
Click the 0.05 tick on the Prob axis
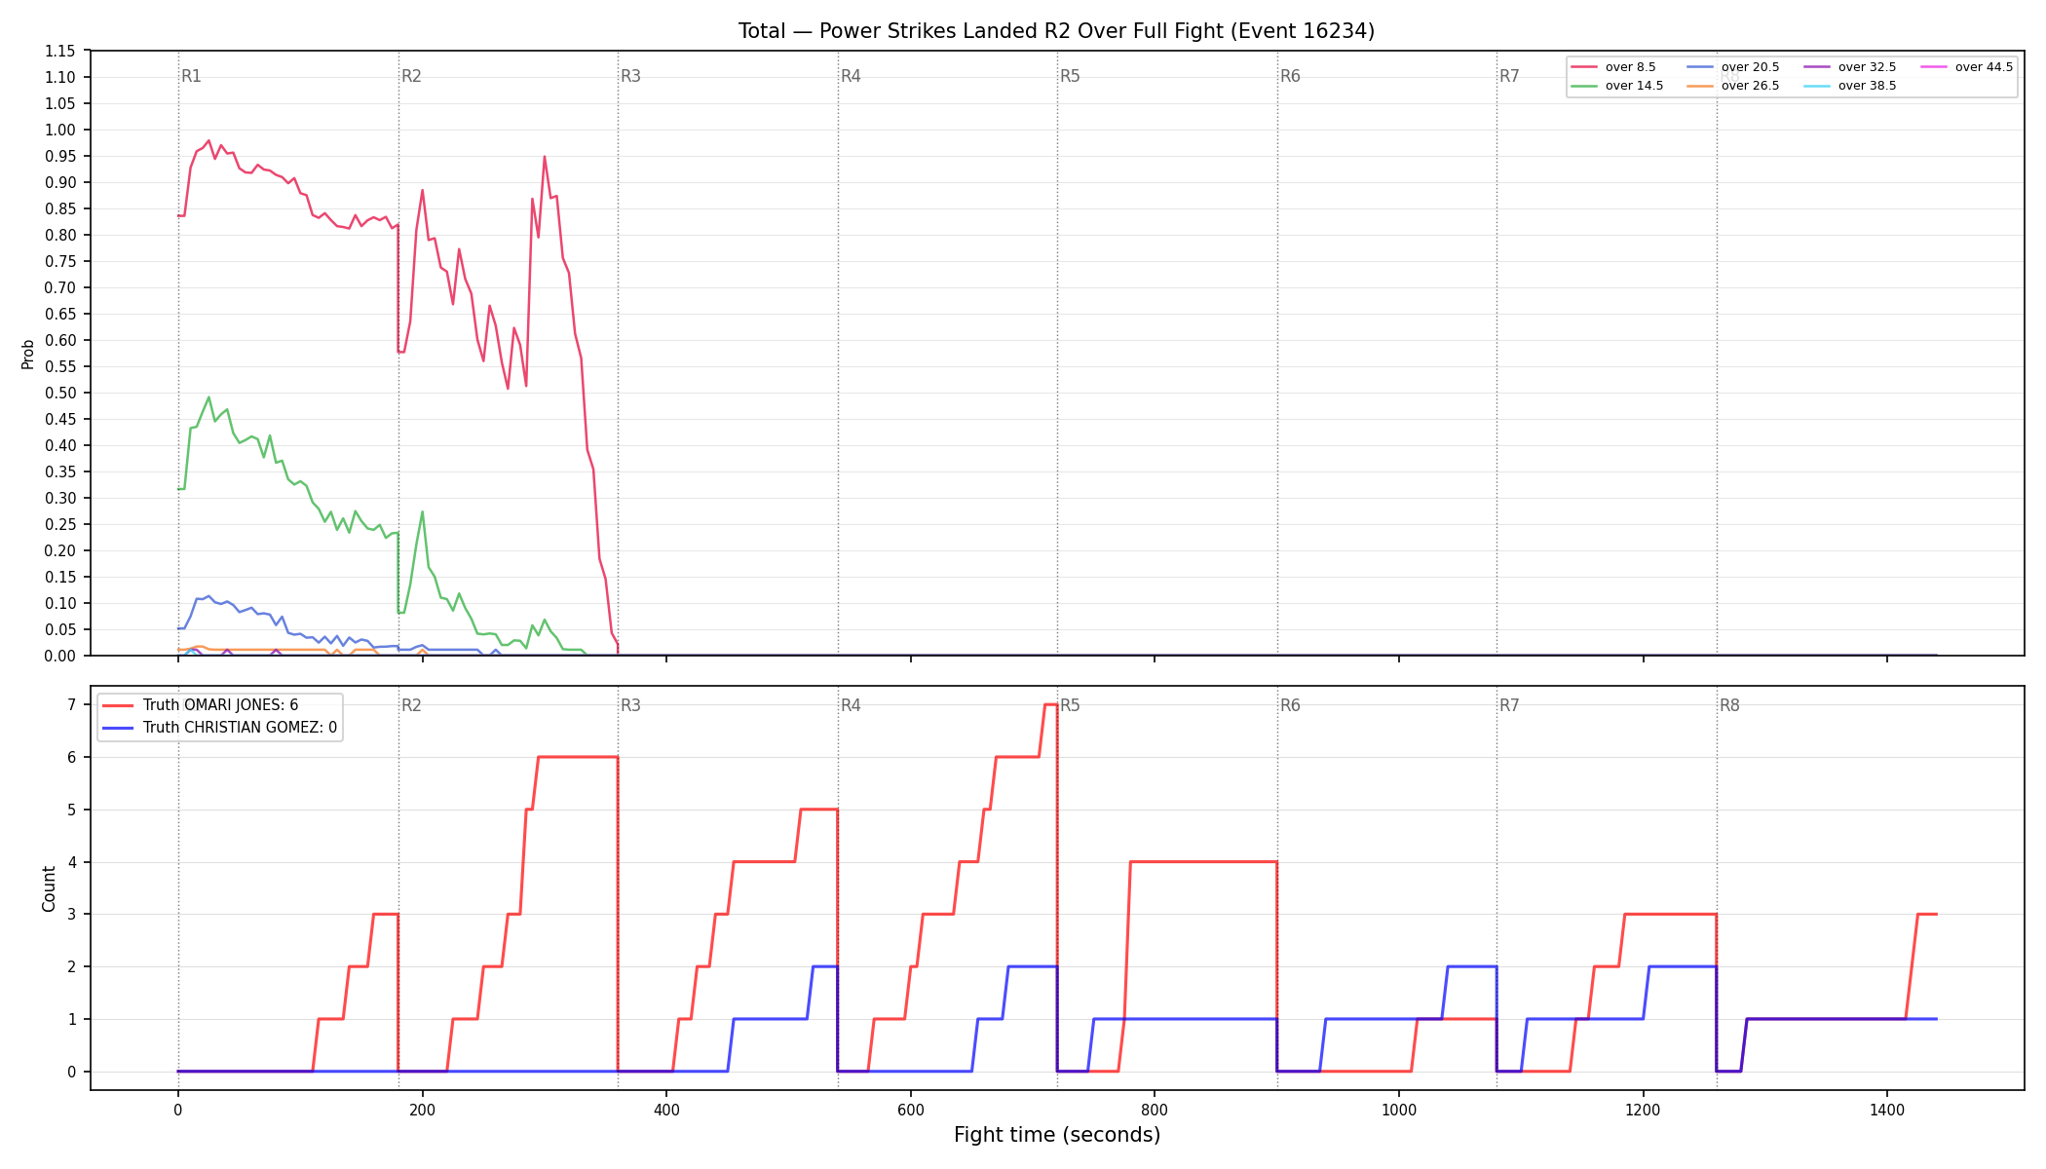coord(59,629)
